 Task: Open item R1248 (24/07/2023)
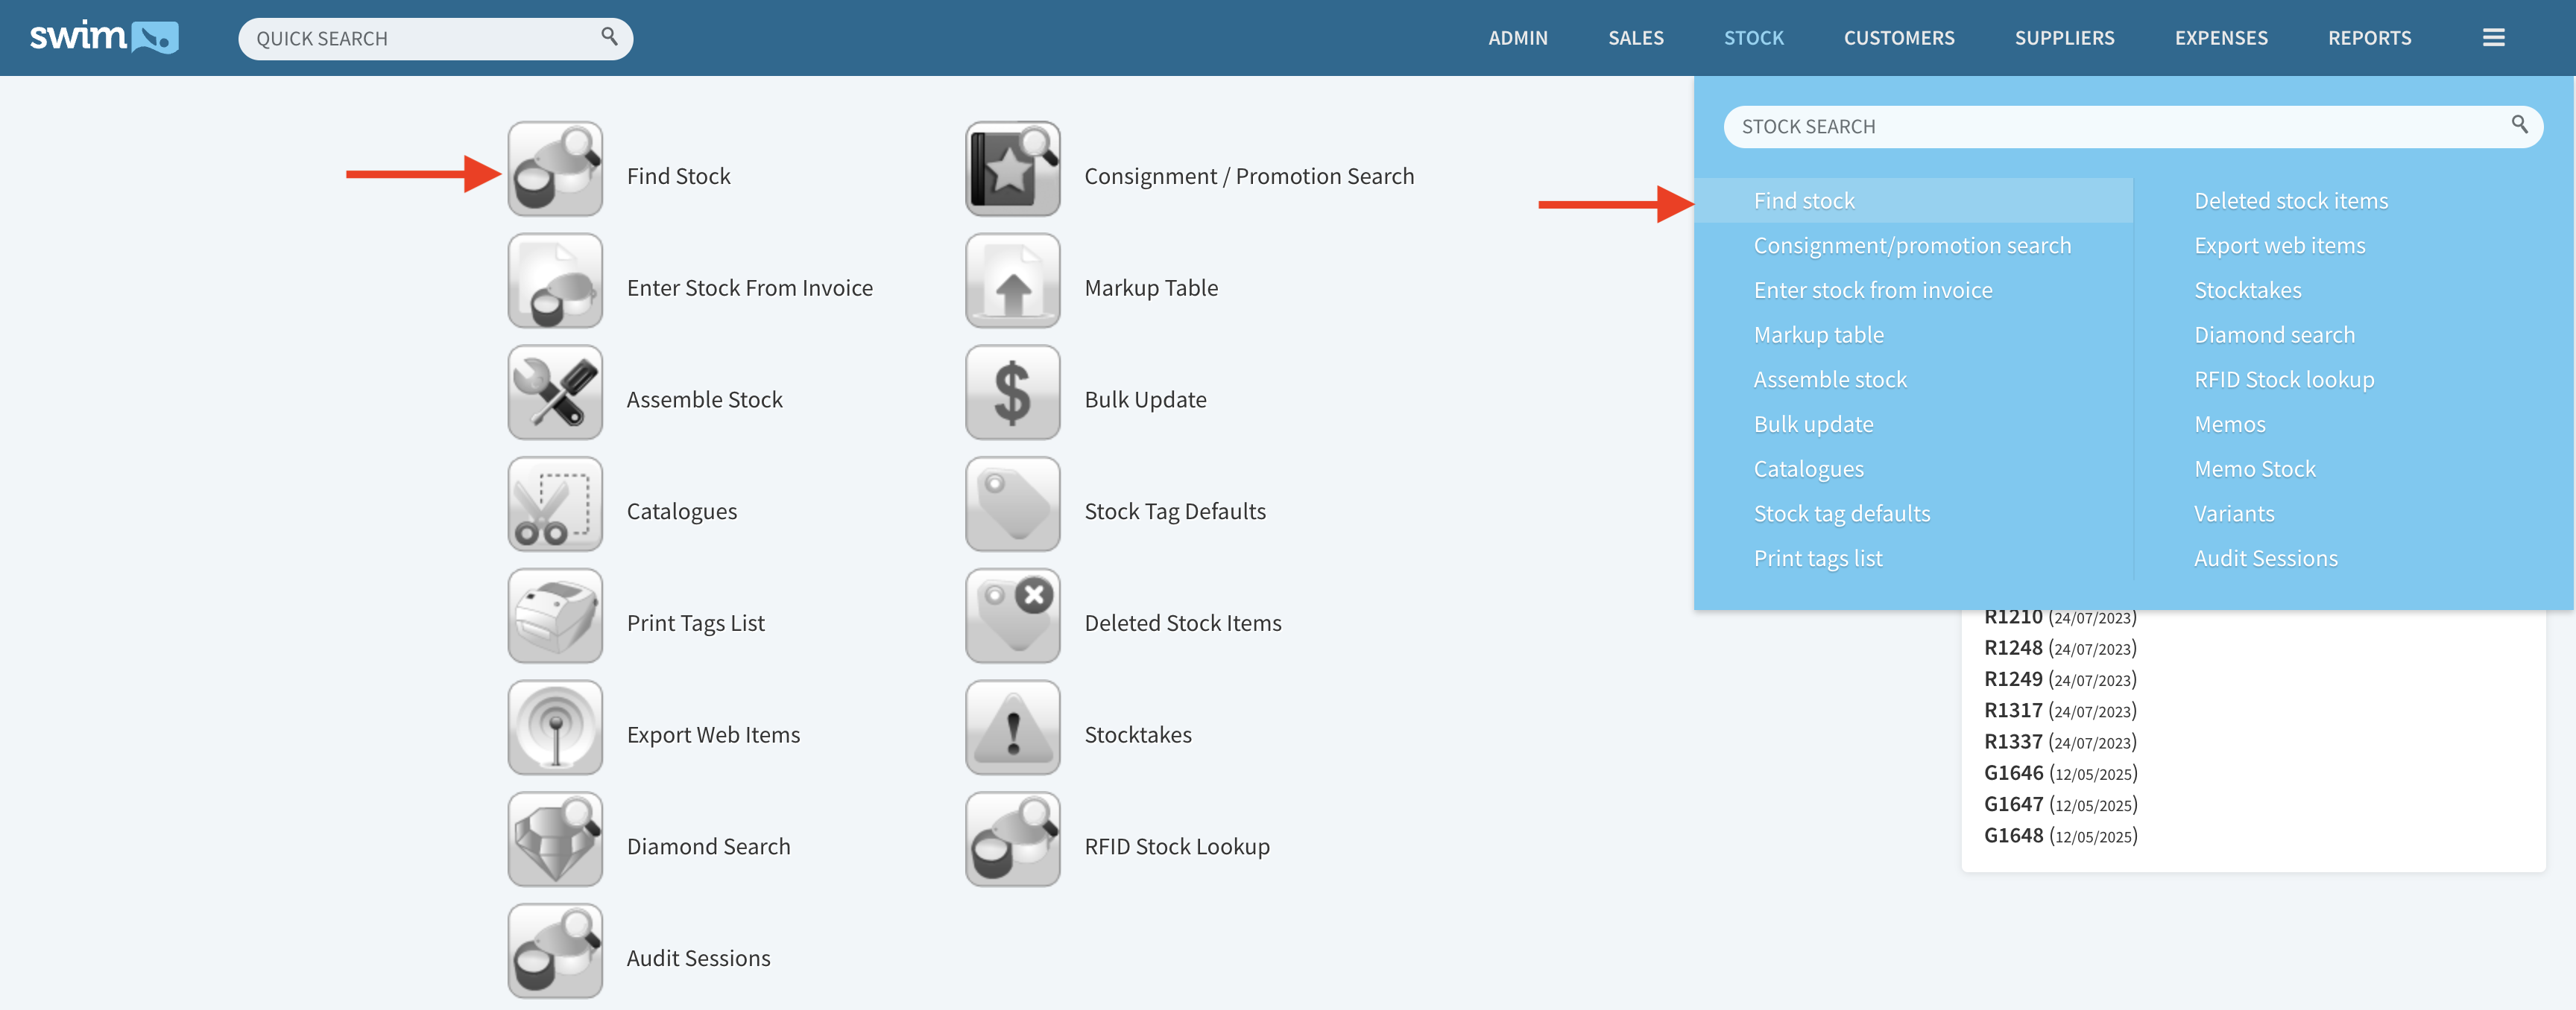pyautogui.click(x=2060, y=648)
